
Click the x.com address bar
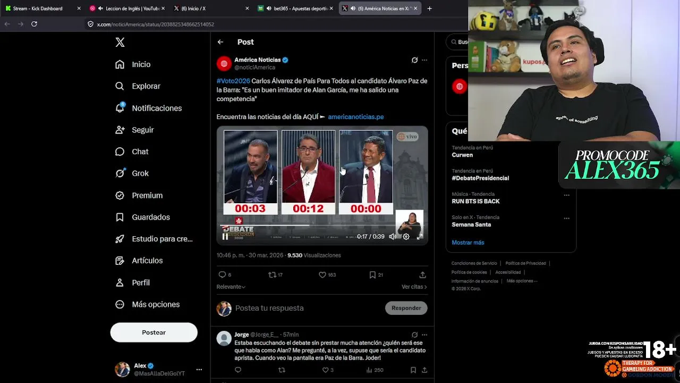point(276,24)
